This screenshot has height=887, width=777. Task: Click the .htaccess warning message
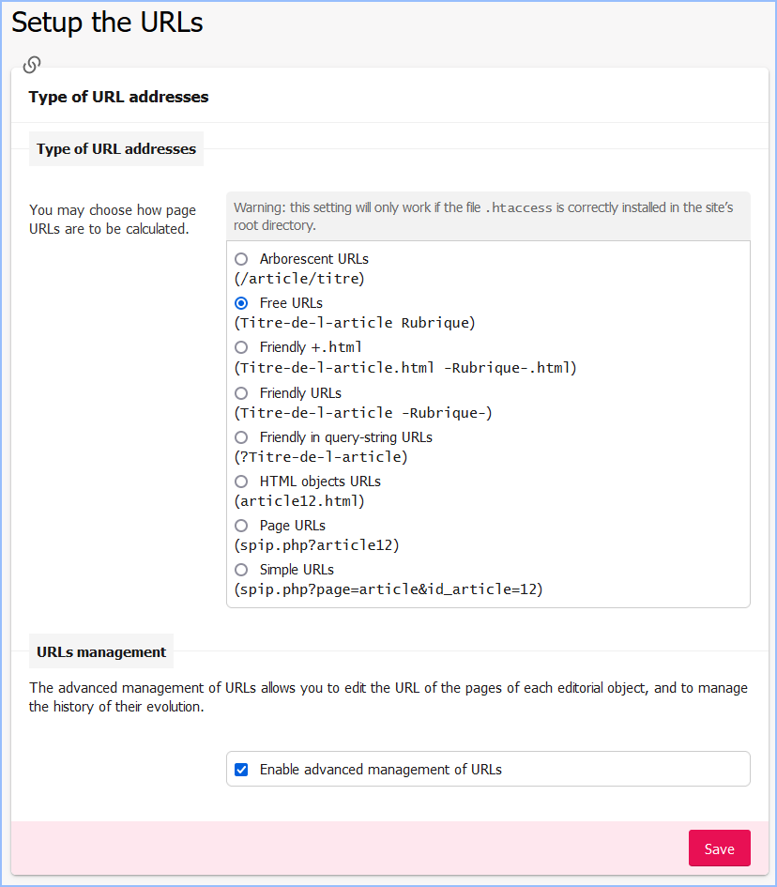point(488,217)
